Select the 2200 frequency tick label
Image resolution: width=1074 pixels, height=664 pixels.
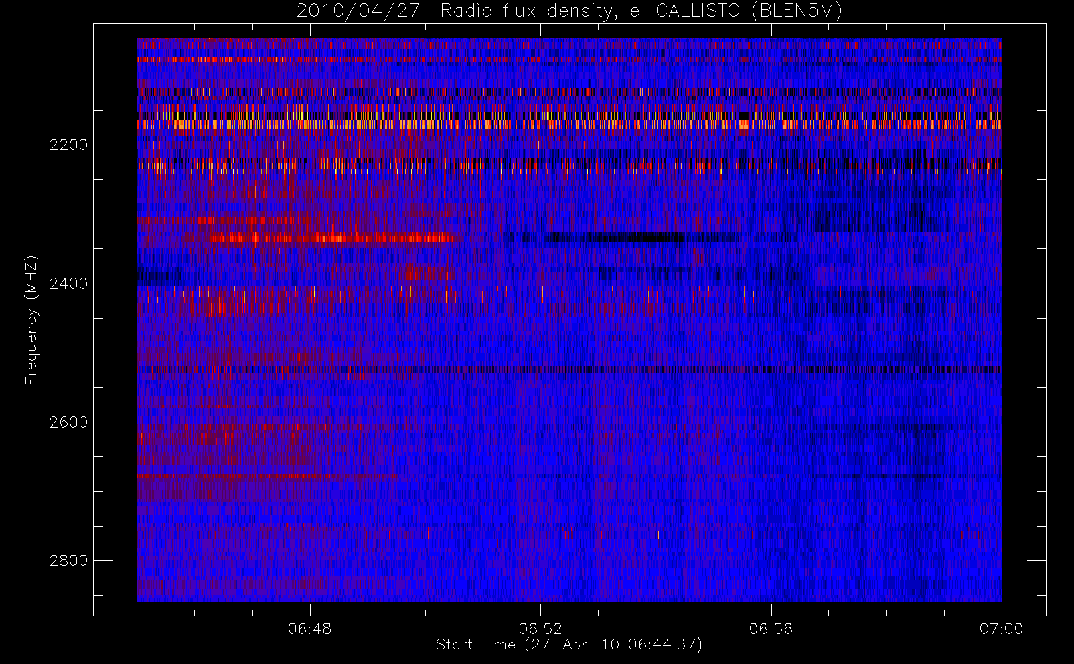pos(68,145)
